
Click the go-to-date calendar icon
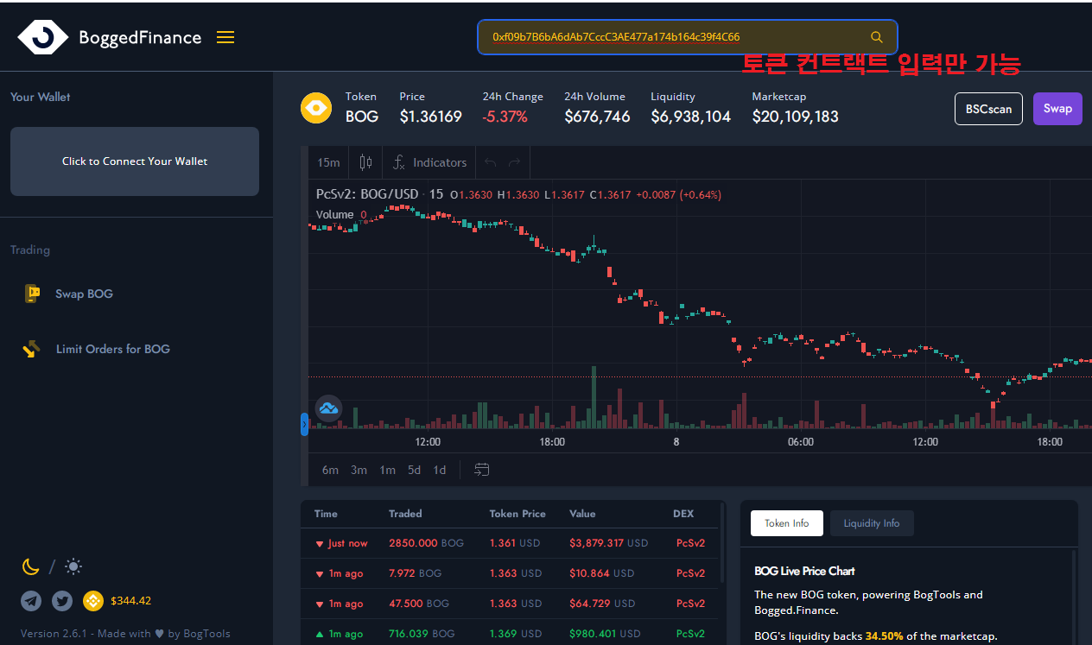482,470
